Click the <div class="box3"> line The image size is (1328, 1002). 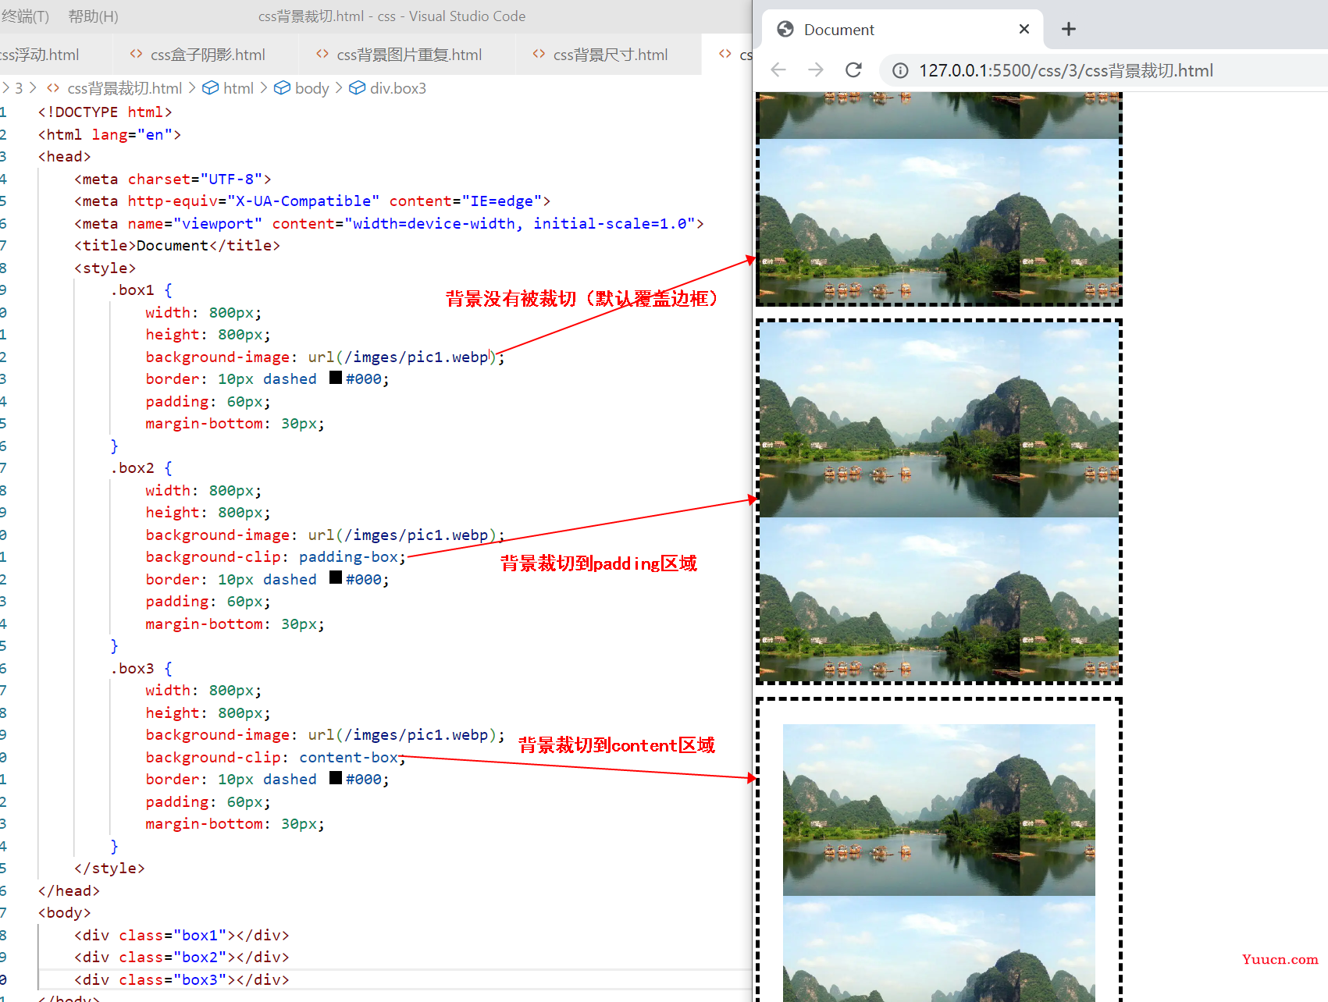pyautogui.click(x=181, y=979)
